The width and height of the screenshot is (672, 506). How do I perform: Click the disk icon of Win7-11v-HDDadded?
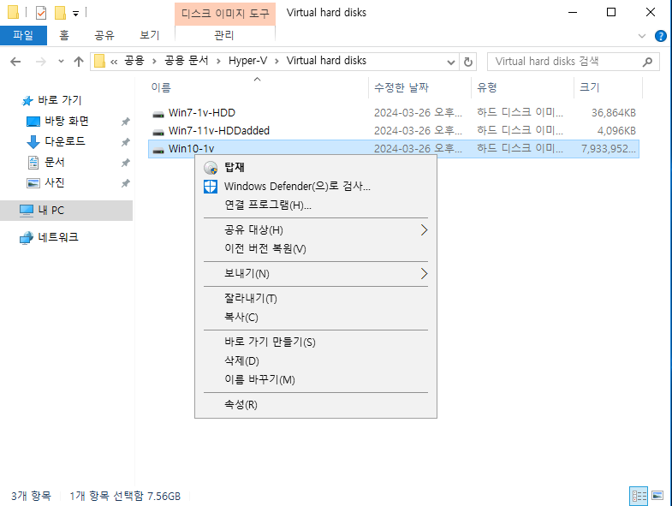coord(158,132)
